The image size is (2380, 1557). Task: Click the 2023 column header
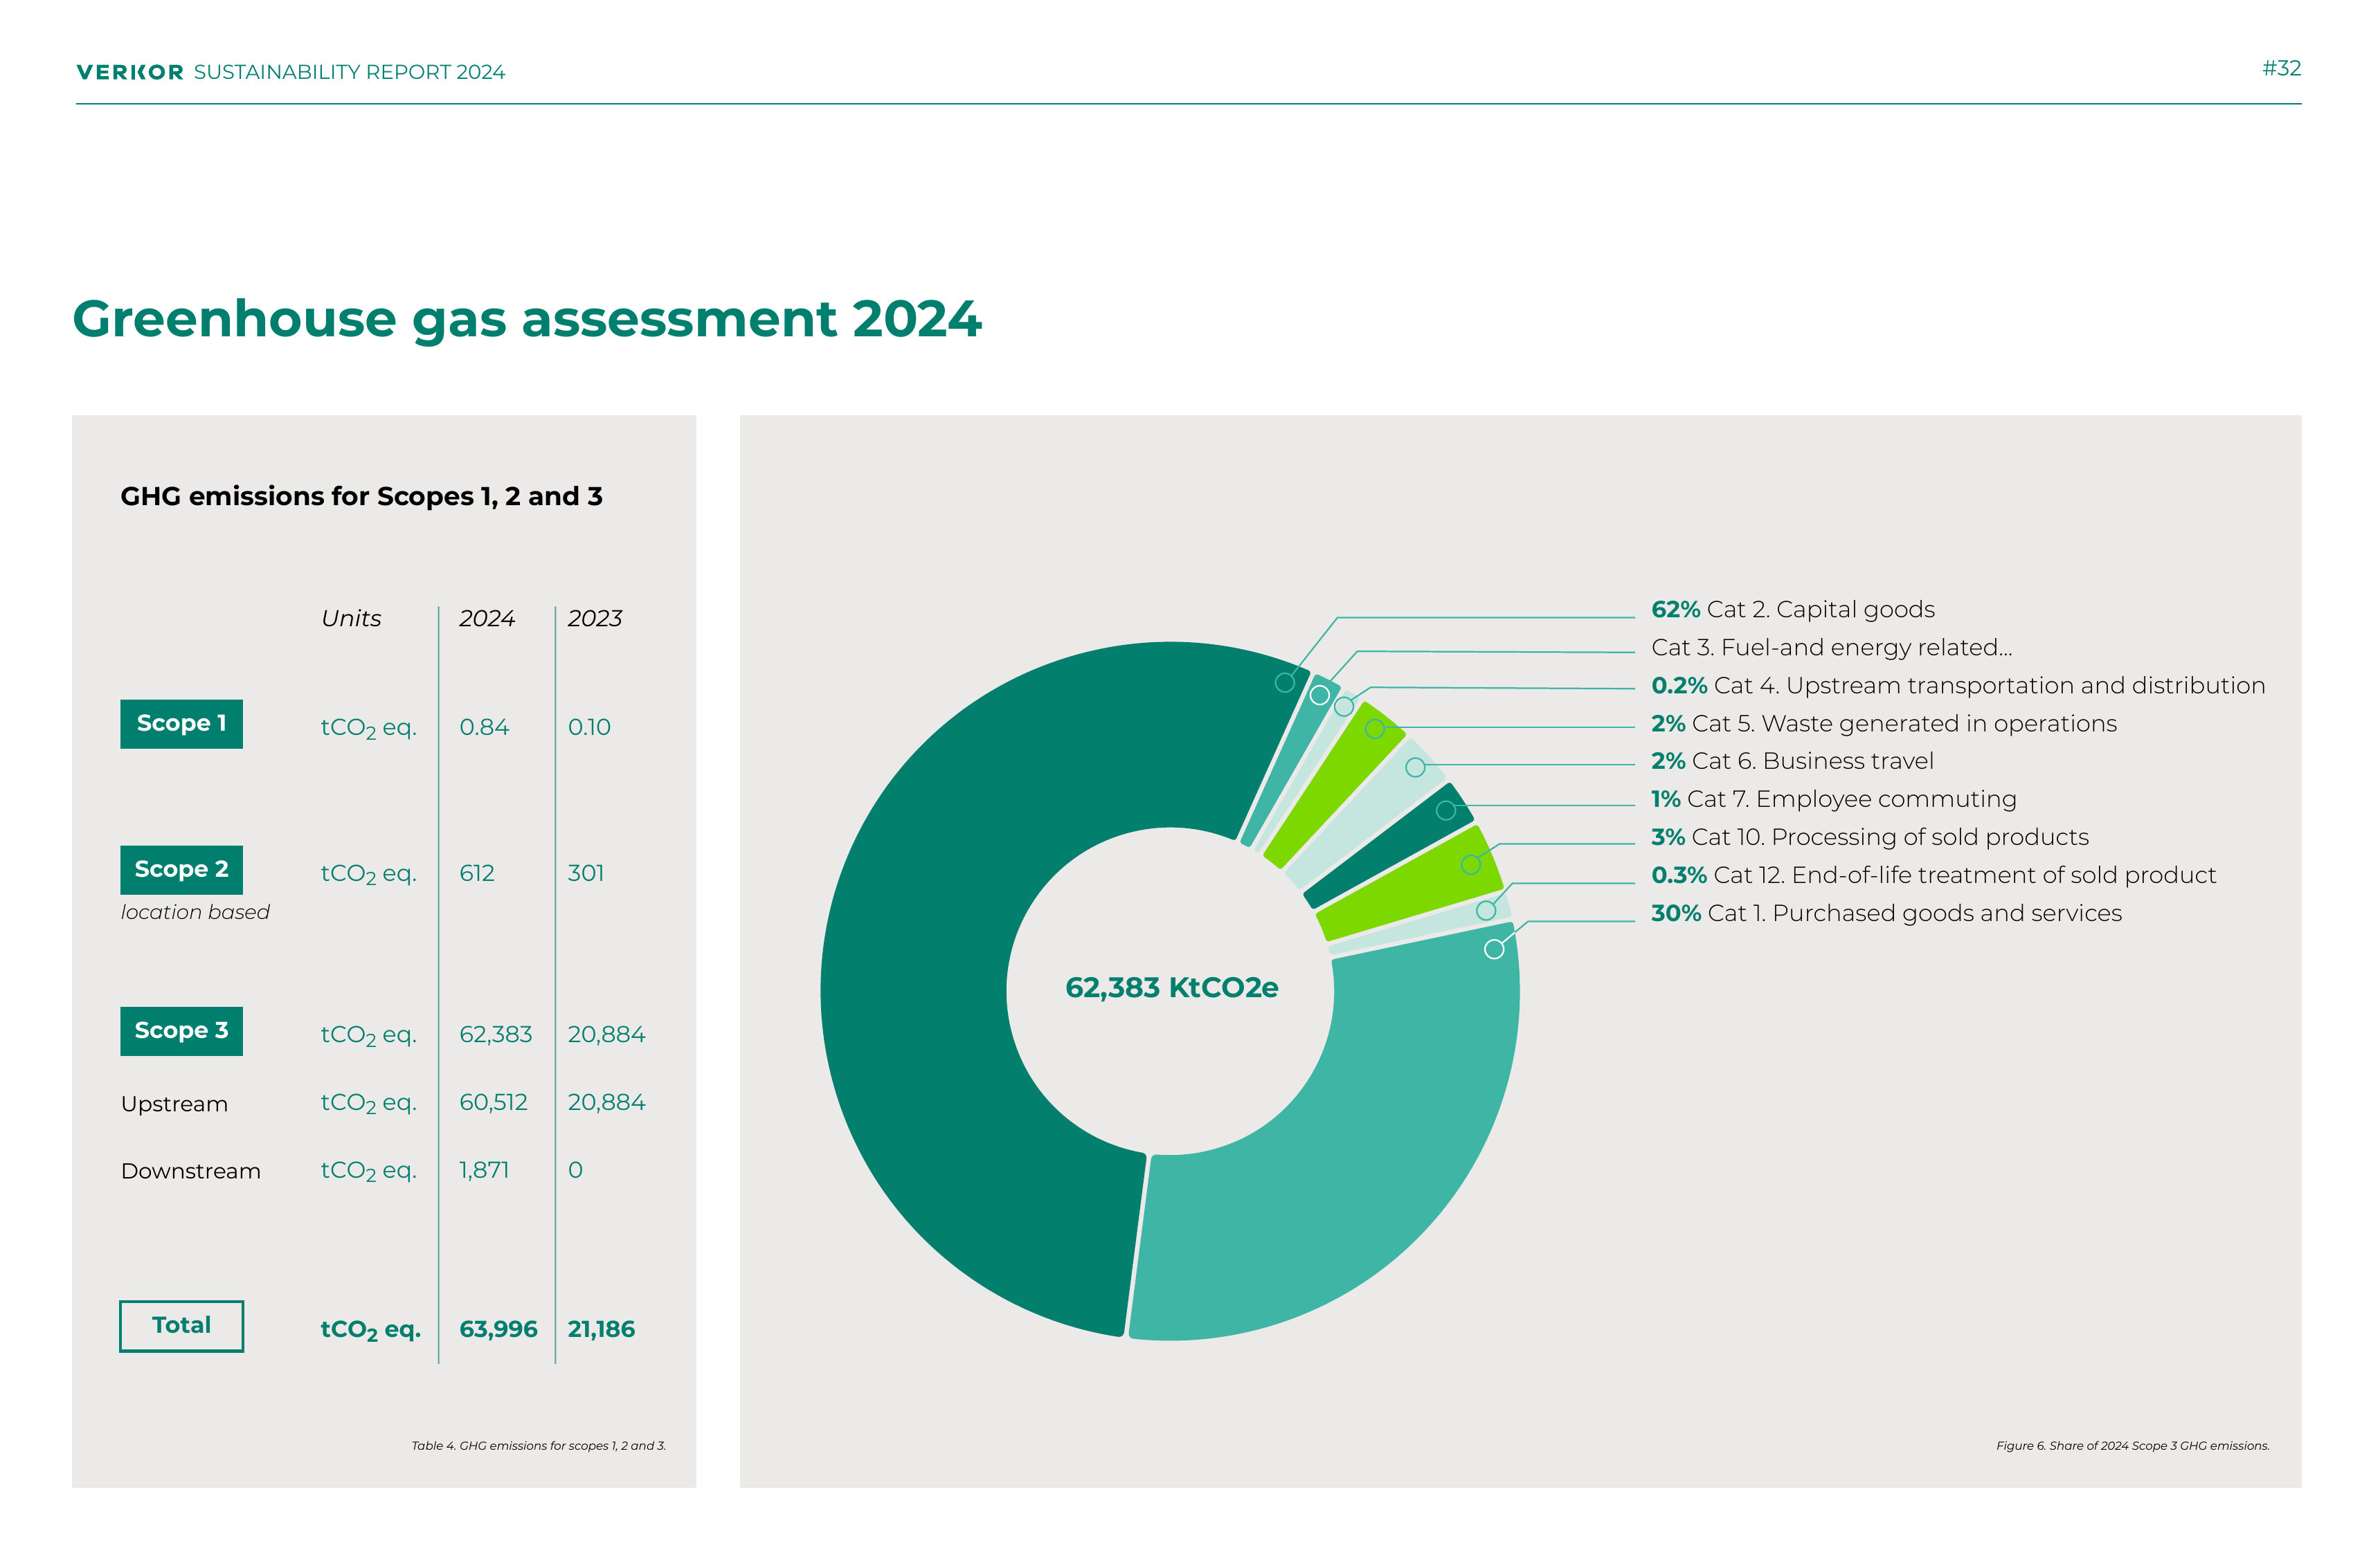[x=595, y=619]
